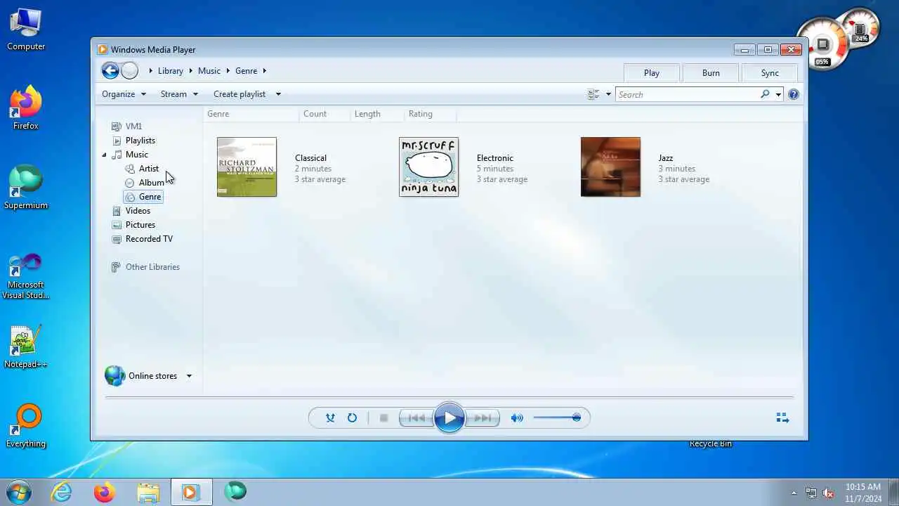Image resolution: width=899 pixels, height=506 pixels.
Task: Toggle repeat mode
Action: point(352,417)
